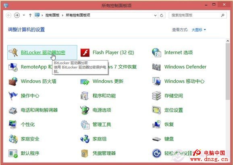The image size is (233, 165).
Task: Click the 电话和调制解调器 phone icon
Action: (x=13, y=110)
